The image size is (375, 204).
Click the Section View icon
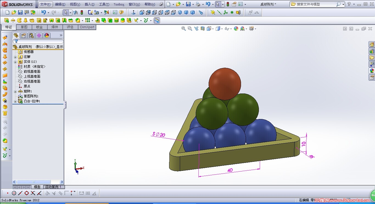[x=203, y=29]
